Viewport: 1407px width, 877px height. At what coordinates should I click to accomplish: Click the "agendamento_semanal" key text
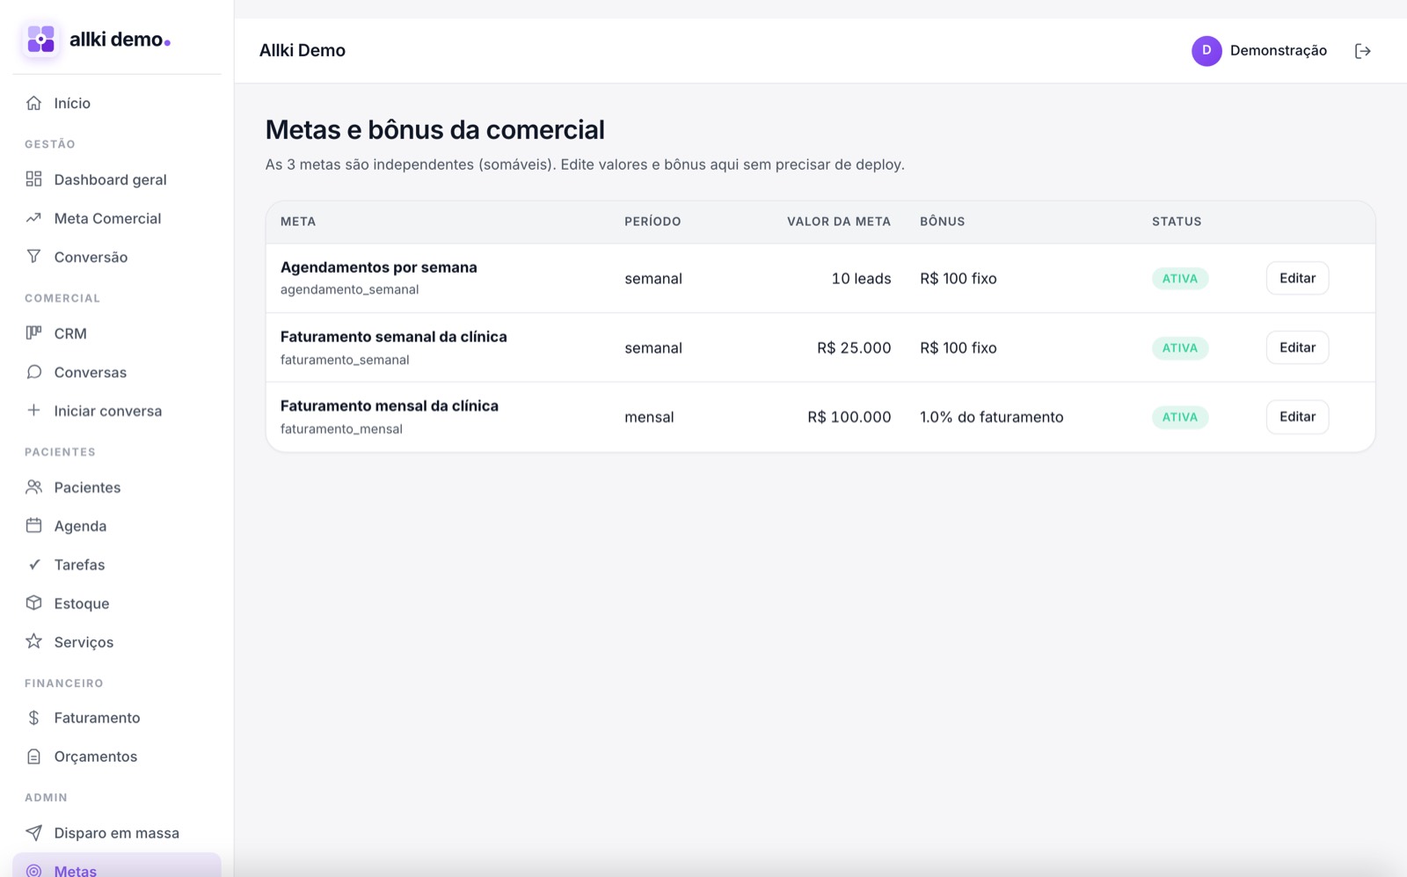click(349, 289)
